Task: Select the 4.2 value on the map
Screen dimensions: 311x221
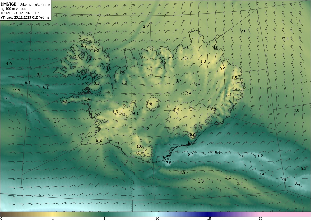Action: (x=146, y=129)
